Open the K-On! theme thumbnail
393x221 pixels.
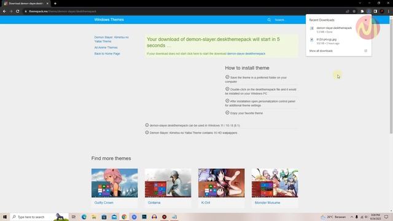coord(221,183)
